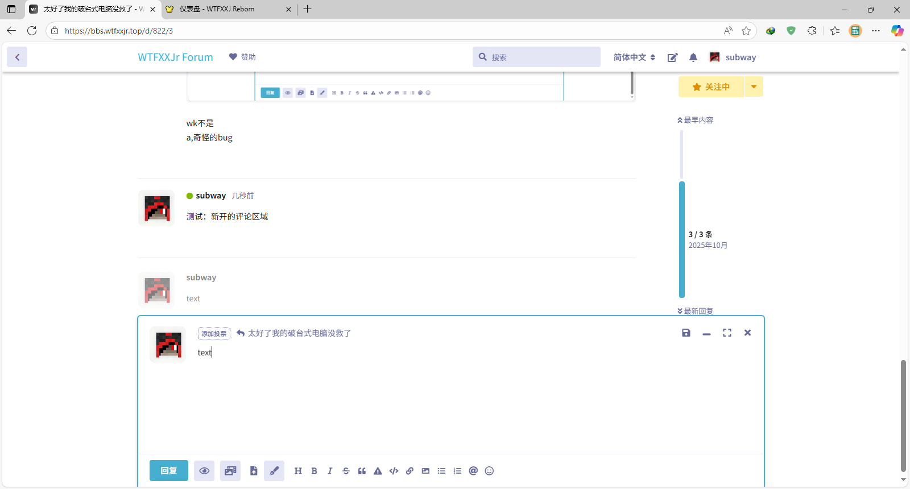The image size is (910, 489).
Task: Open the notifications bell
Action: 693,57
